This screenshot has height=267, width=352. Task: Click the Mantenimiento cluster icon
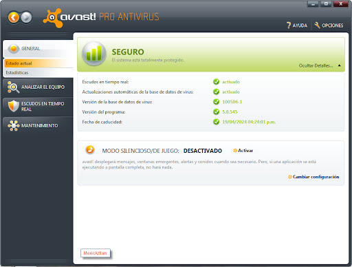click(13, 125)
